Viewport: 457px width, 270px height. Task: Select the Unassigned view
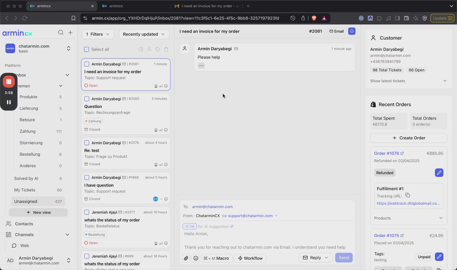(38, 201)
